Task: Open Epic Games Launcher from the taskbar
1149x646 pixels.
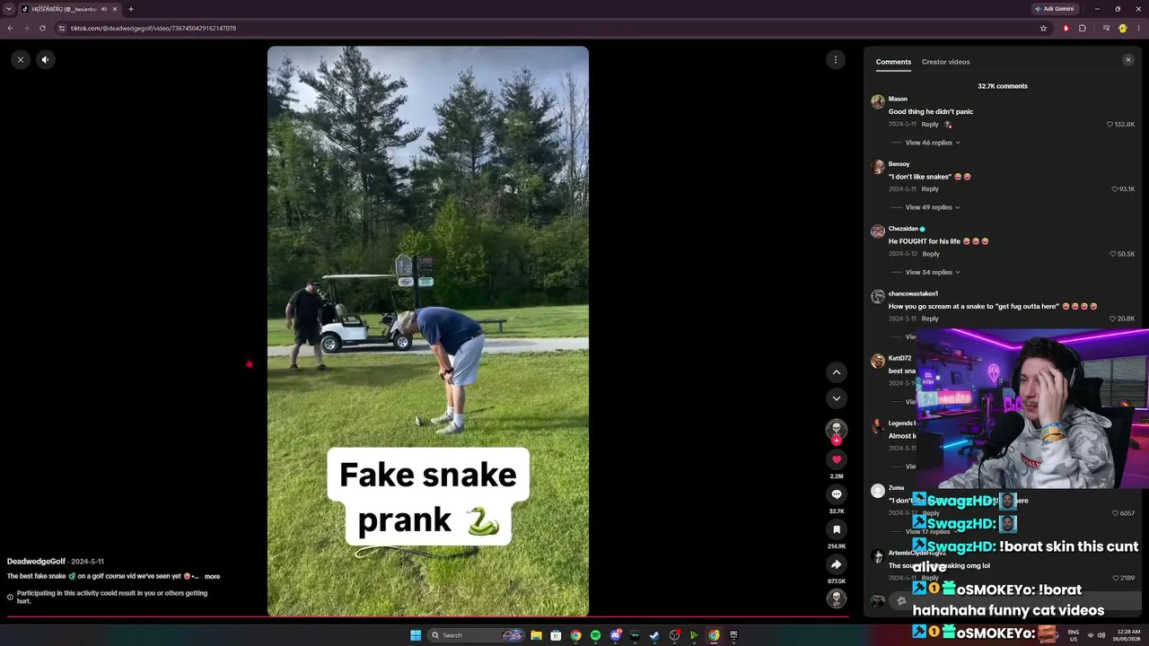Action: pyautogui.click(x=733, y=635)
